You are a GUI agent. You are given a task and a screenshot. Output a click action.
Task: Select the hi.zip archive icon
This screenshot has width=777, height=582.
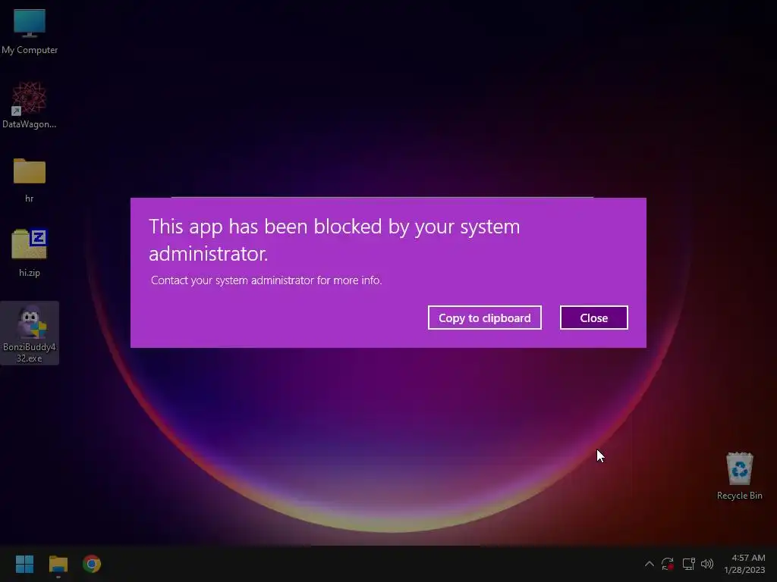tap(30, 252)
